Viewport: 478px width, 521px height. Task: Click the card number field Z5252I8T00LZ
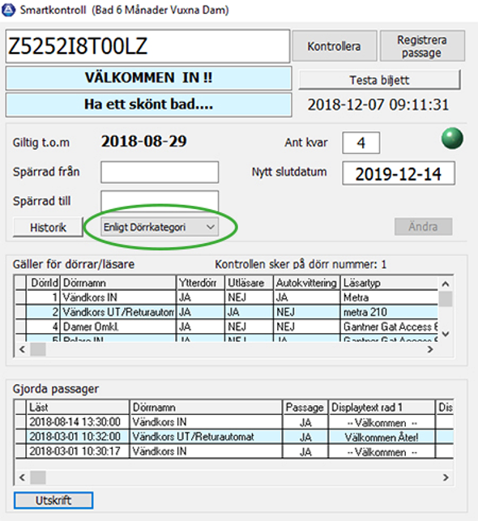pyautogui.click(x=147, y=46)
